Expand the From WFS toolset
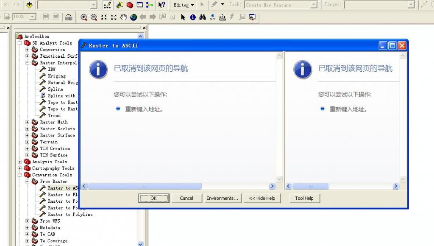This screenshot has width=434, height=246. (x=28, y=221)
